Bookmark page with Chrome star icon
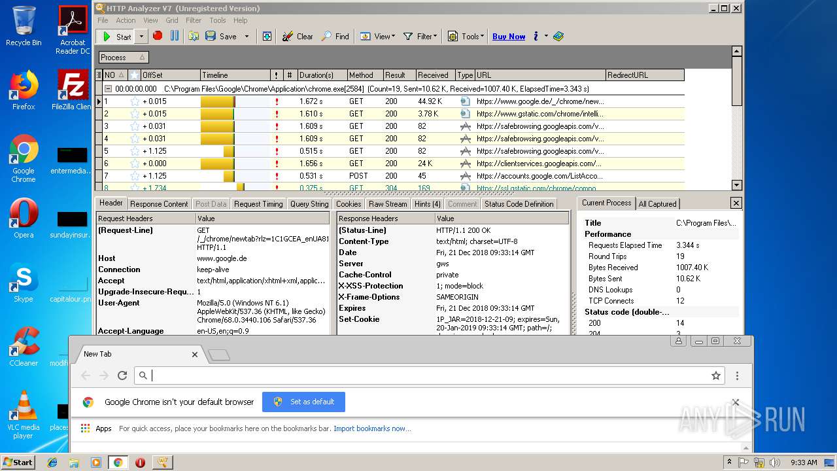The image size is (837, 471). tap(716, 375)
